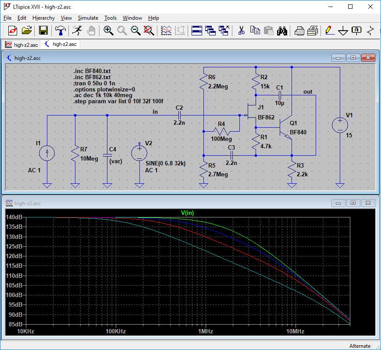Viewport: 381px width, 350px height.
Task: Click the Print Setup icon
Action: point(313,31)
